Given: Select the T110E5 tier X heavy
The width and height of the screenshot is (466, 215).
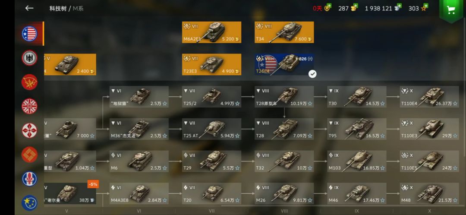Looking at the screenshot, I should 429,161.
